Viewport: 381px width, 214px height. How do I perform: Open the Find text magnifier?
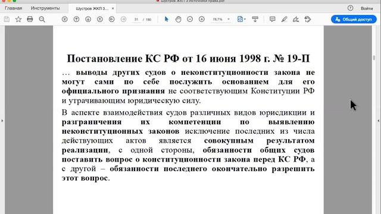(42, 19)
